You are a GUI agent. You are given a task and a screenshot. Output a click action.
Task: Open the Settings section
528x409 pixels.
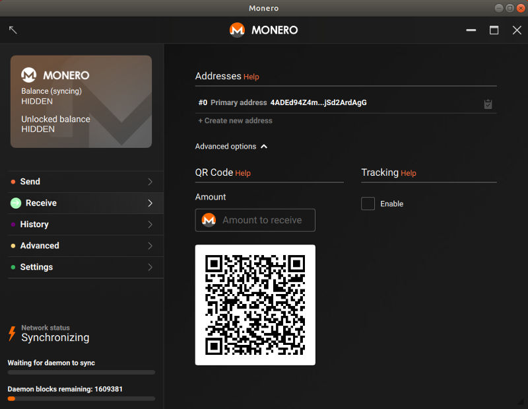tap(36, 267)
